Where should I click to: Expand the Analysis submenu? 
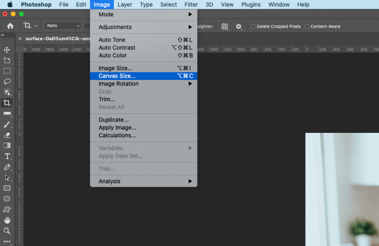143,181
